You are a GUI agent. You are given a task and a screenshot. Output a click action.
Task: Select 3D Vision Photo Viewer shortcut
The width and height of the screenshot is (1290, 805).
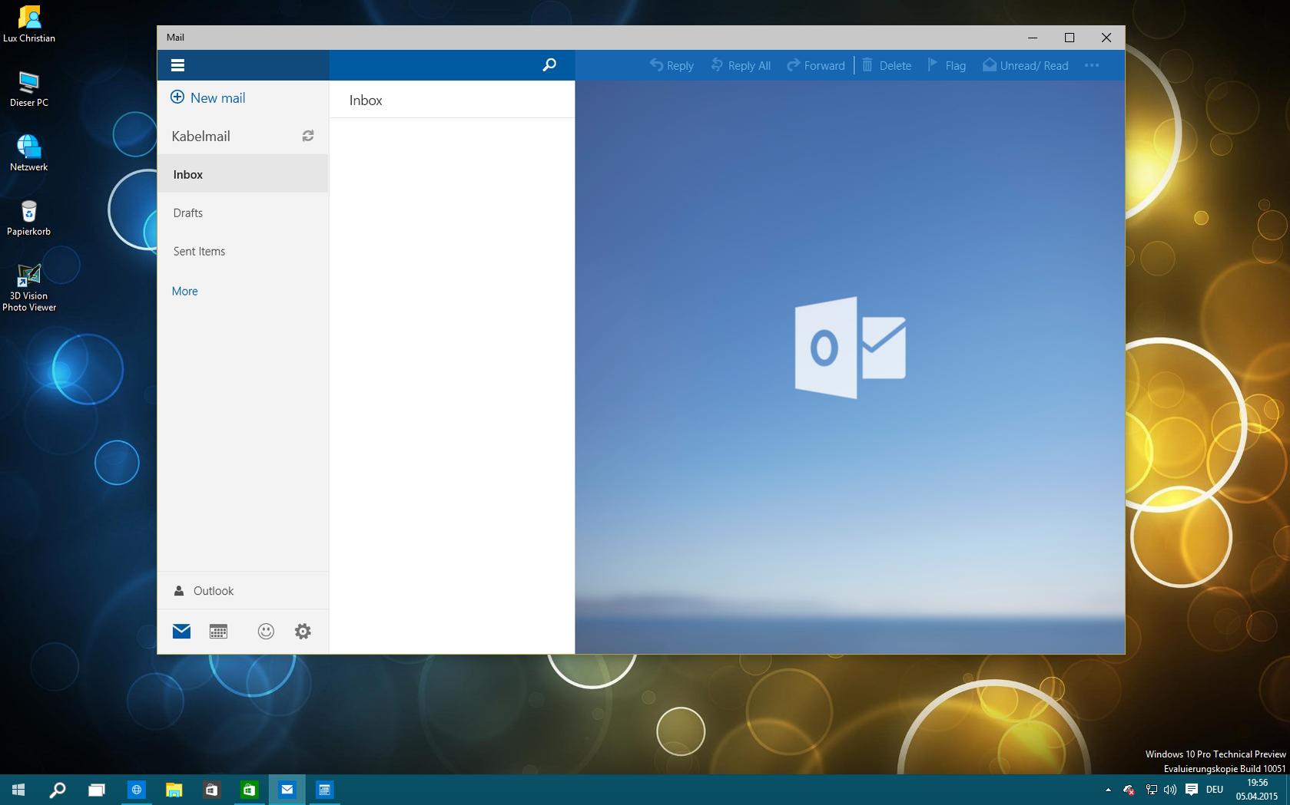point(29,288)
